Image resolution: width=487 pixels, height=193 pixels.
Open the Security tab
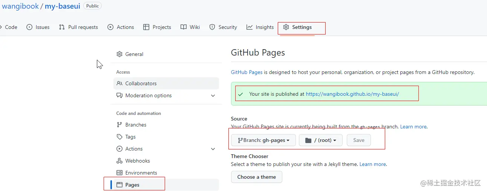(x=223, y=27)
